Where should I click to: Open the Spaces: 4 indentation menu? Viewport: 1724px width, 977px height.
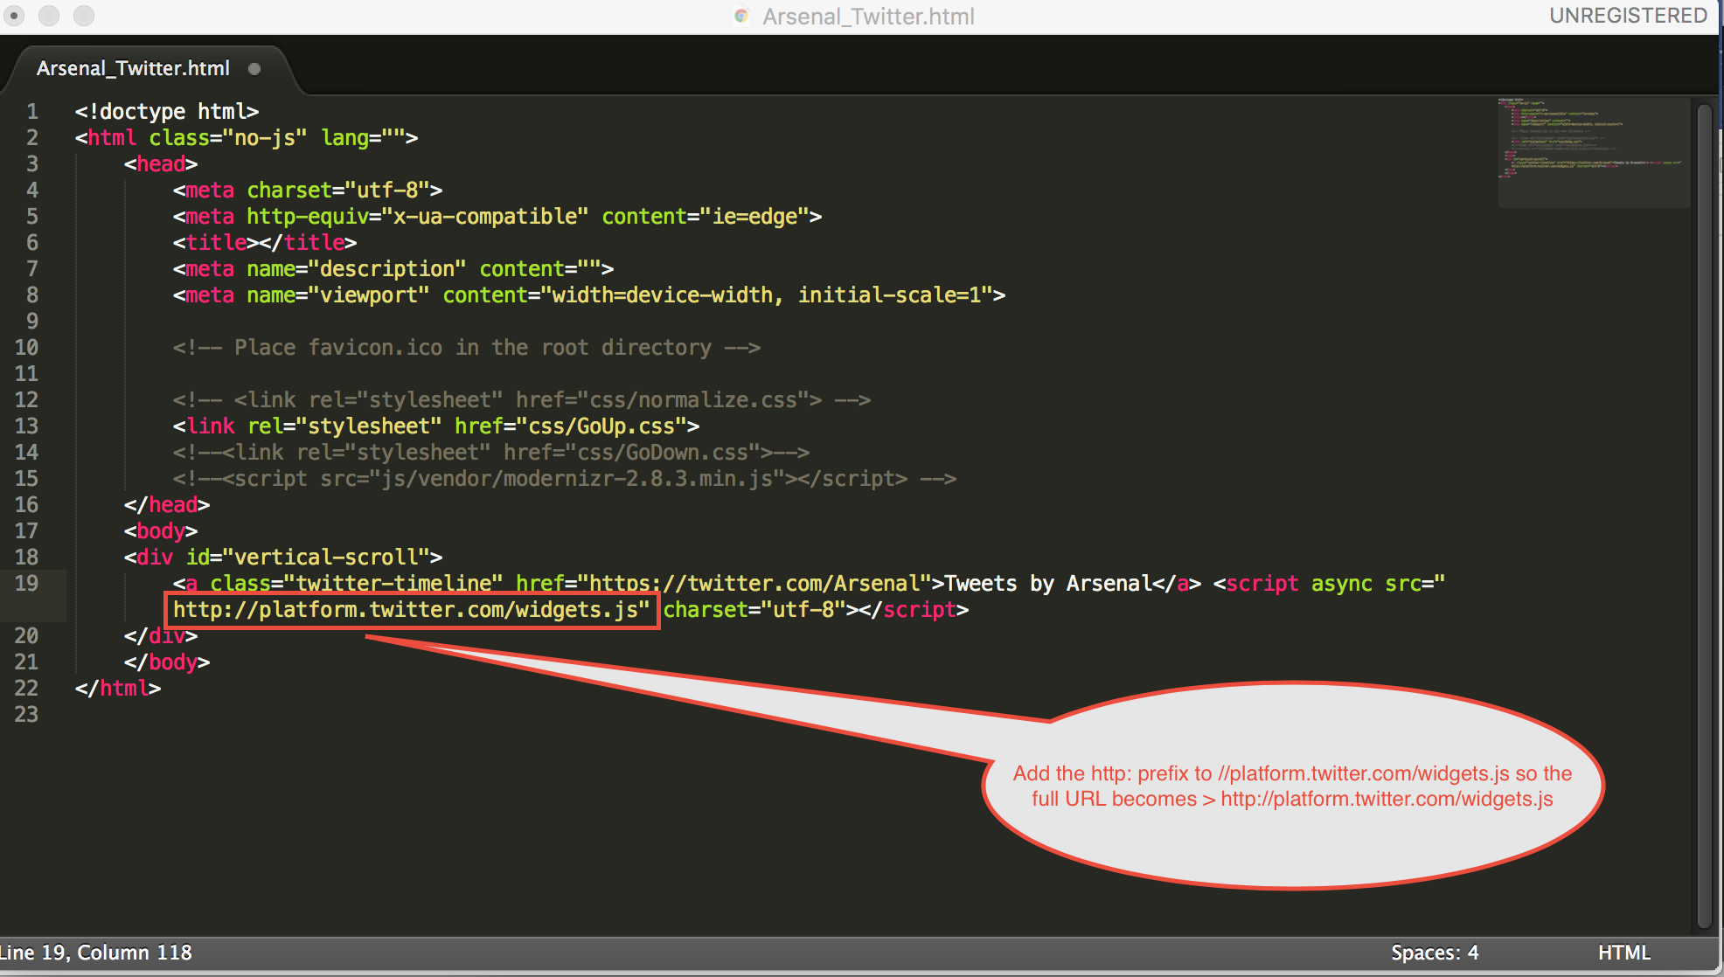1435,953
